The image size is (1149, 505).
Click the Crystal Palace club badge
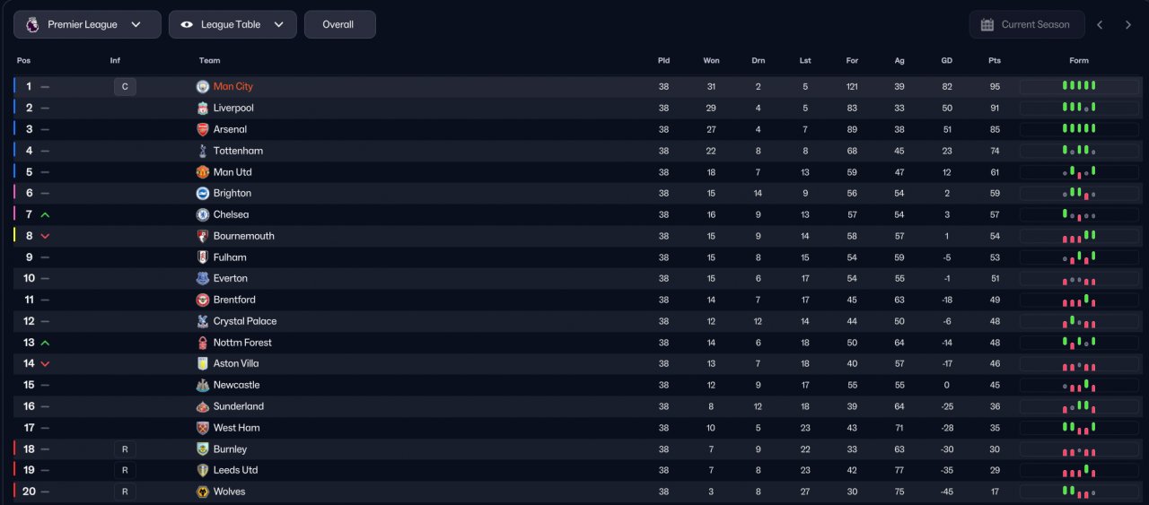(x=202, y=321)
